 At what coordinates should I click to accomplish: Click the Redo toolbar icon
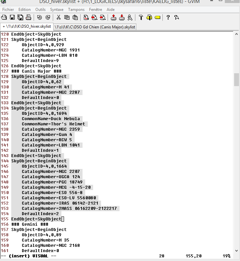coord(48,17)
